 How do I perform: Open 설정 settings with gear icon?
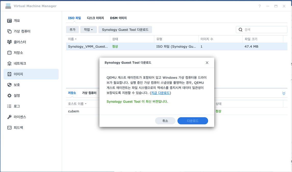click(x=31, y=96)
